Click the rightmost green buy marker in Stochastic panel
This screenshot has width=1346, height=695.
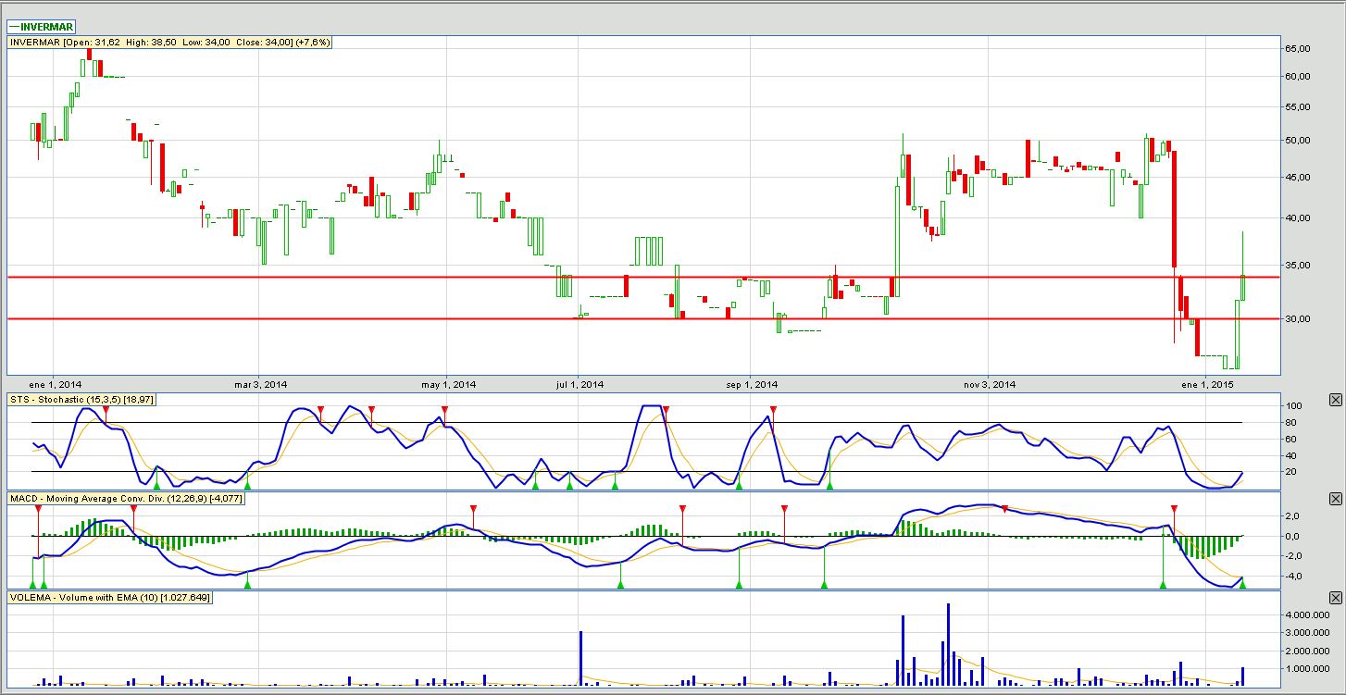click(829, 484)
